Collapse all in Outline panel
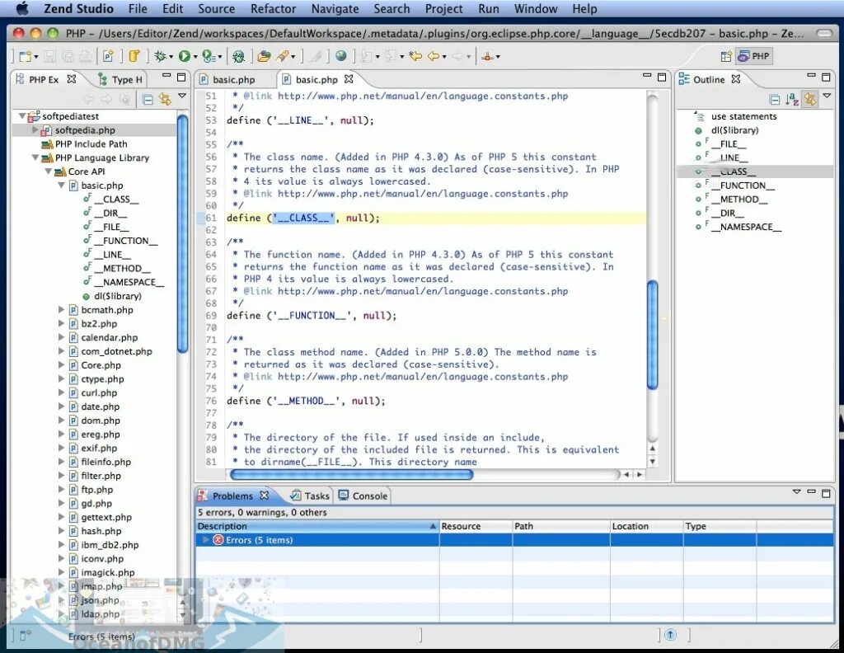This screenshot has height=653, width=844. 775,99
